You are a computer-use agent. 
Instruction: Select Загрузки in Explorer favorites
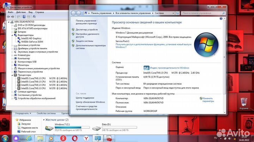(x=26, y=124)
